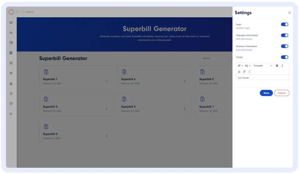This screenshot has width=299, height=174.
Task: Click the Superbill 4 title text
Action: [50, 107]
